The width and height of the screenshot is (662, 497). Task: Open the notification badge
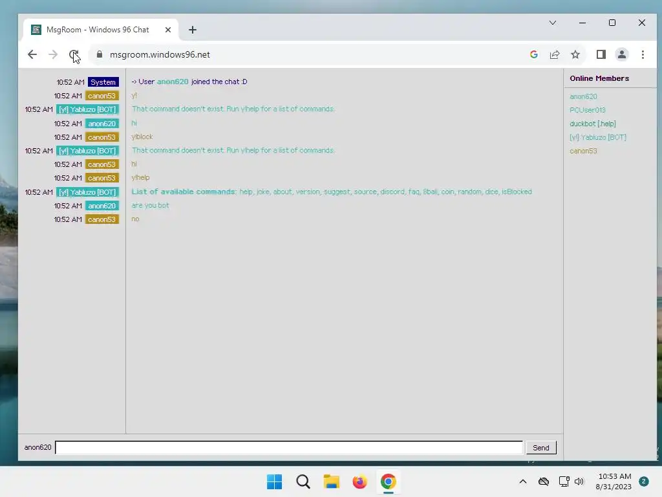tap(643, 481)
